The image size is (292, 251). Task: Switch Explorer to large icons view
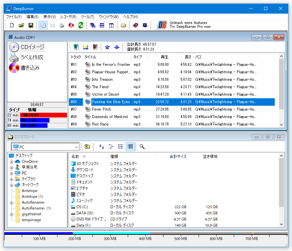click(102, 147)
